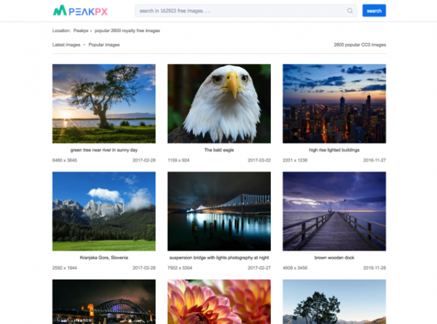Open the lone tree against sky thumbnail

pos(334,302)
